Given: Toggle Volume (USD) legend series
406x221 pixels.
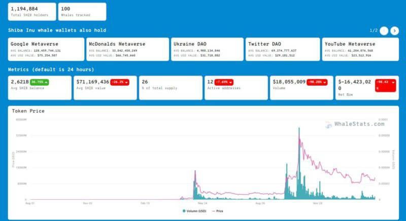Looking at the screenshot, I should click(194, 211).
